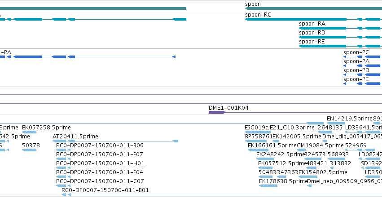Open RC0-DP0007-150700-011-C07 label
Screen dimensions: 382x197
pyautogui.click(x=100, y=181)
